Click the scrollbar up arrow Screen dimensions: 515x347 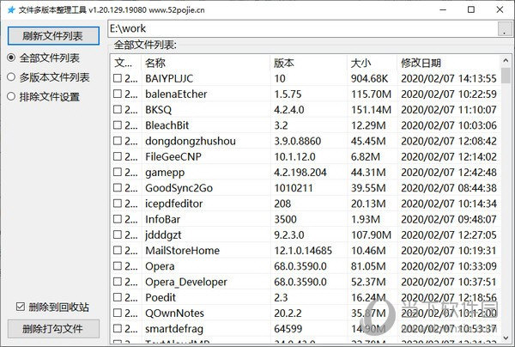(x=506, y=60)
